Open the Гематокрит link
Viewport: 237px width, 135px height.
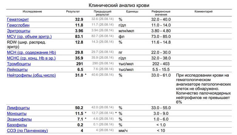18,19
